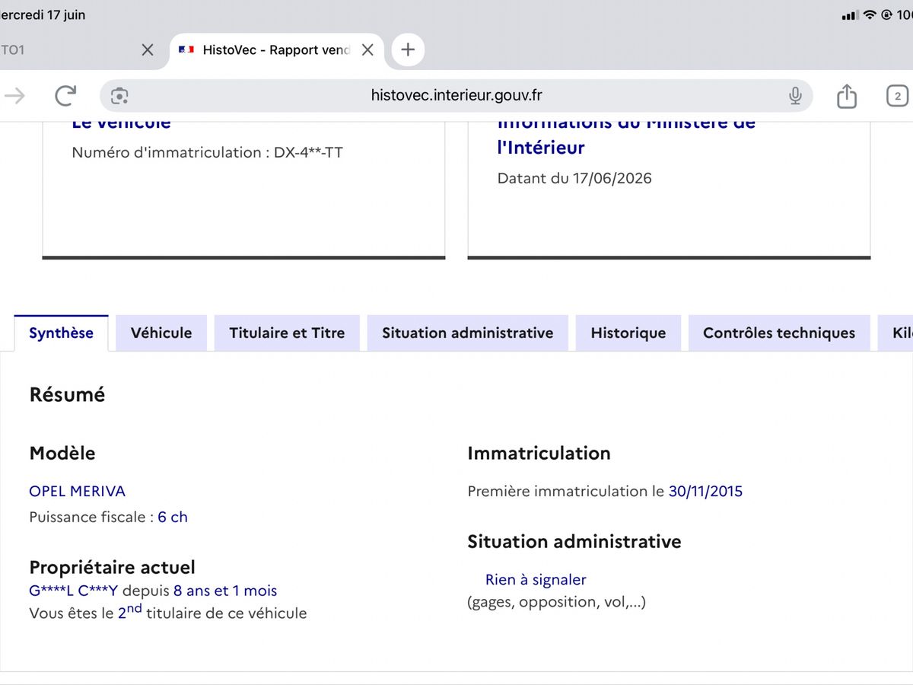Click the OPEL MERIVA model text
Screen dimensions: 913x685
coord(78,491)
